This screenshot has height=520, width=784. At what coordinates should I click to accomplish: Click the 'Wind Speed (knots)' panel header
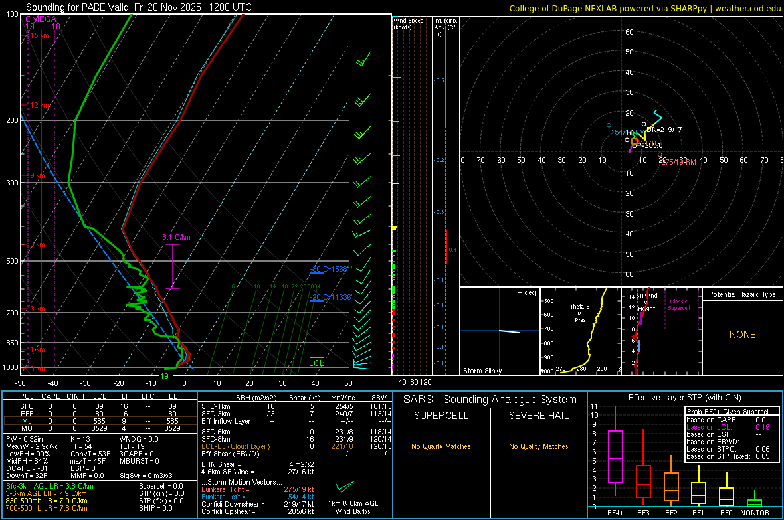tap(409, 23)
